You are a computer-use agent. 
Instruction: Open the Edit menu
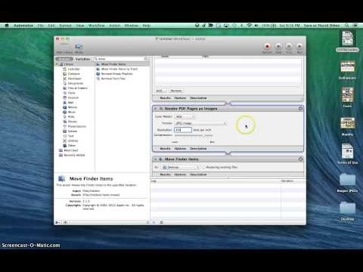[x=51, y=26]
